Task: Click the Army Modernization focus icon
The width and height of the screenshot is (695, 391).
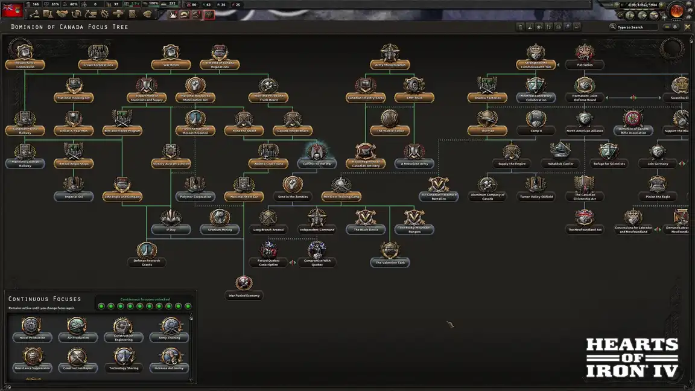Action: pos(389,54)
